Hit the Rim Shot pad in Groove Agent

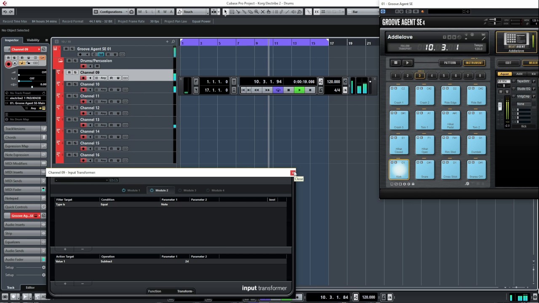pyautogui.click(x=450, y=145)
